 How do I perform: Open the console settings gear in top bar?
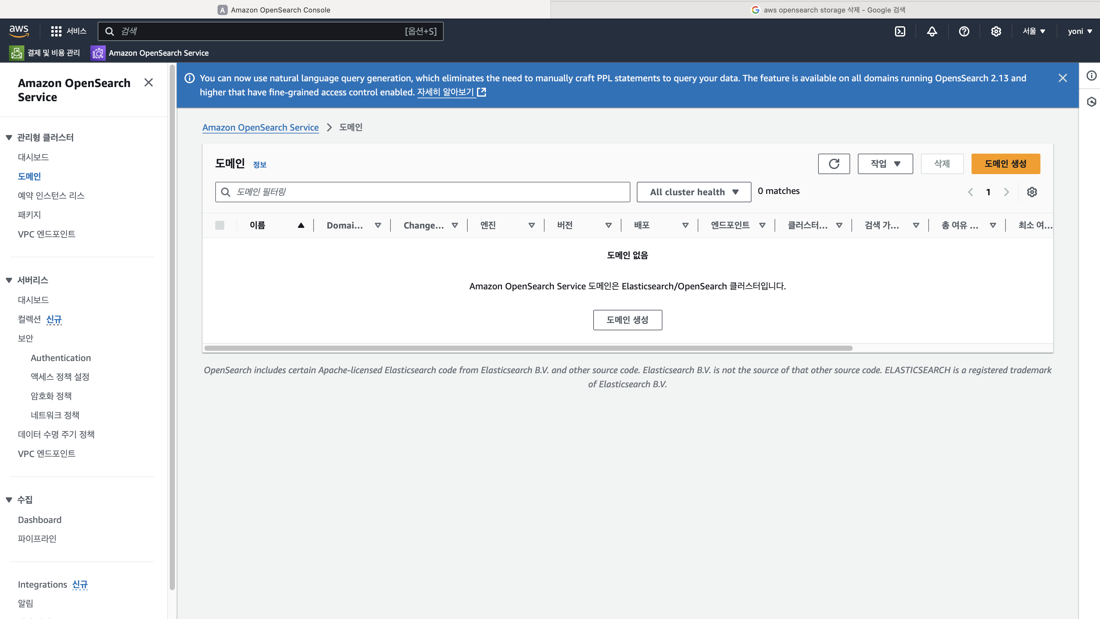click(996, 31)
